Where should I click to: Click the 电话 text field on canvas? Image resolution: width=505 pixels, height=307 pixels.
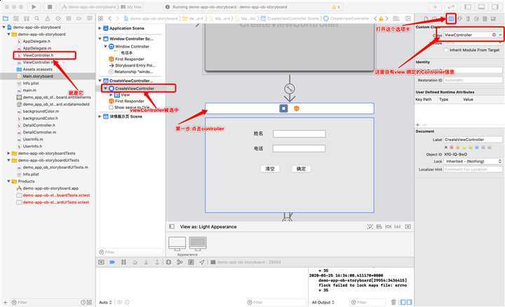(x=299, y=149)
